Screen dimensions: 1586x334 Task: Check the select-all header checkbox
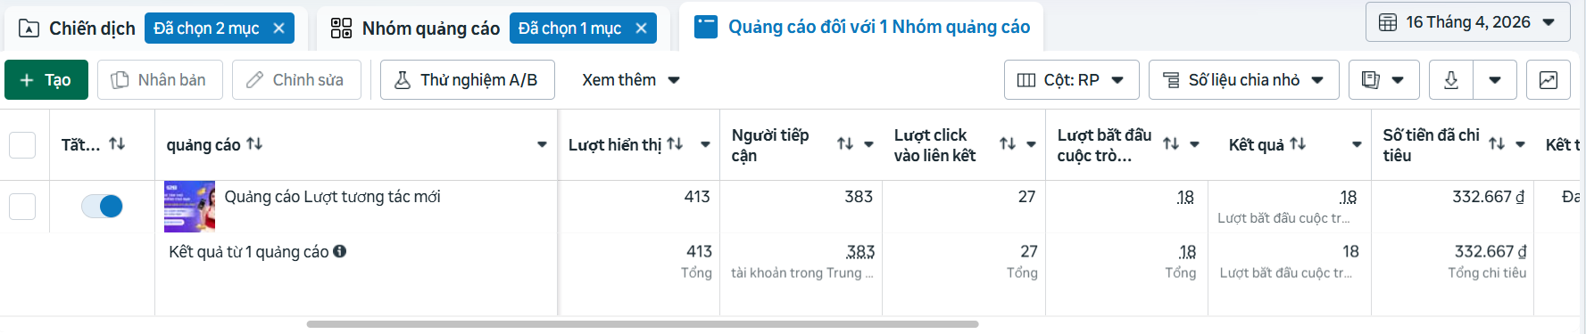click(22, 144)
